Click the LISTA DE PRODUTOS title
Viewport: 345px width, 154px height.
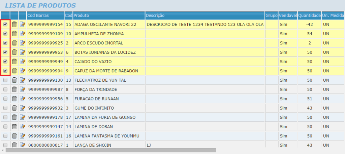(x=40, y=5)
